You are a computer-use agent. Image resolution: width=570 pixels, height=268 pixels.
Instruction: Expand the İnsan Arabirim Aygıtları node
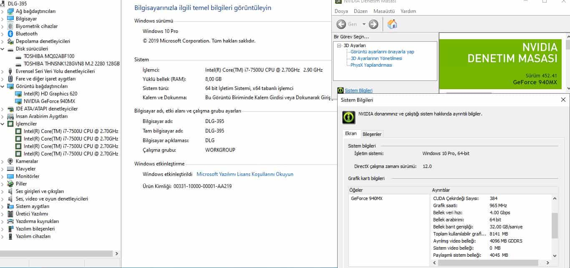3,116
